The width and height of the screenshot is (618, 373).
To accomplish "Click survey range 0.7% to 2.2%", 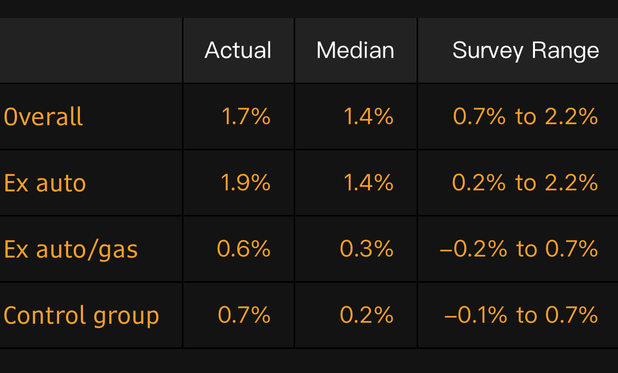I will coord(525,117).
